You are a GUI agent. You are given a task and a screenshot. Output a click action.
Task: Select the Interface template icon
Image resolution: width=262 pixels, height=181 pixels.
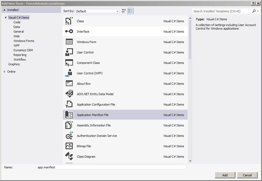pos(69,31)
